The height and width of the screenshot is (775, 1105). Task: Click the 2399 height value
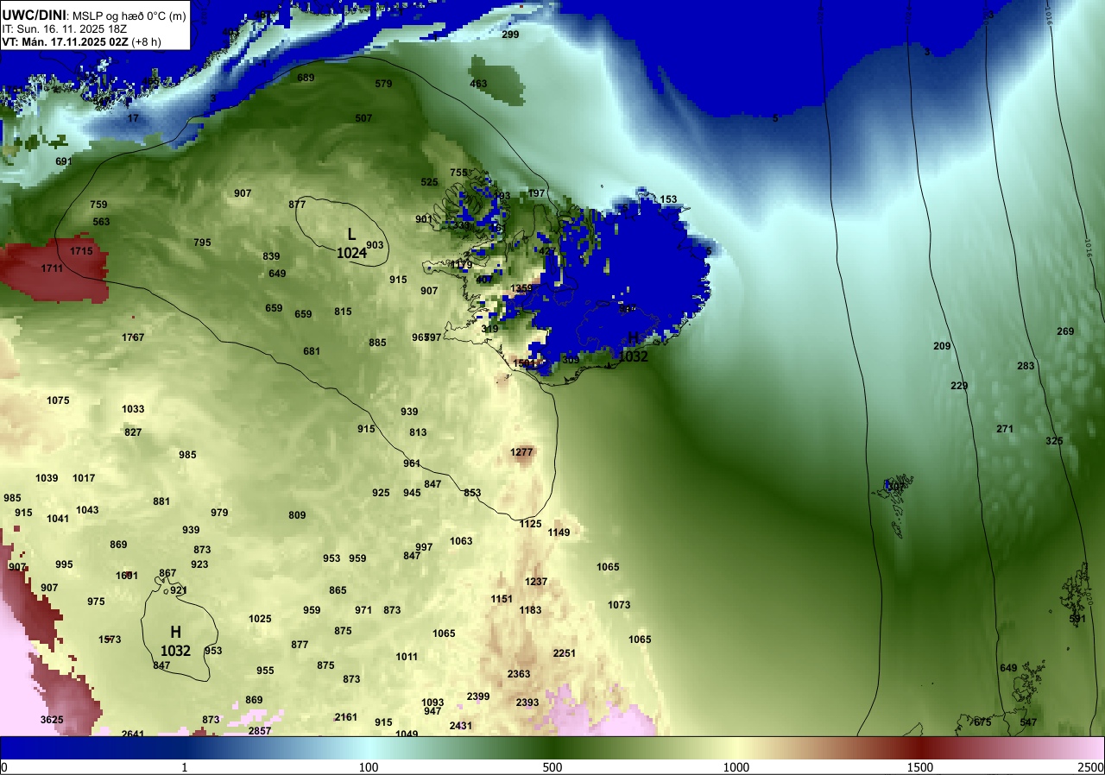click(478, 696)
